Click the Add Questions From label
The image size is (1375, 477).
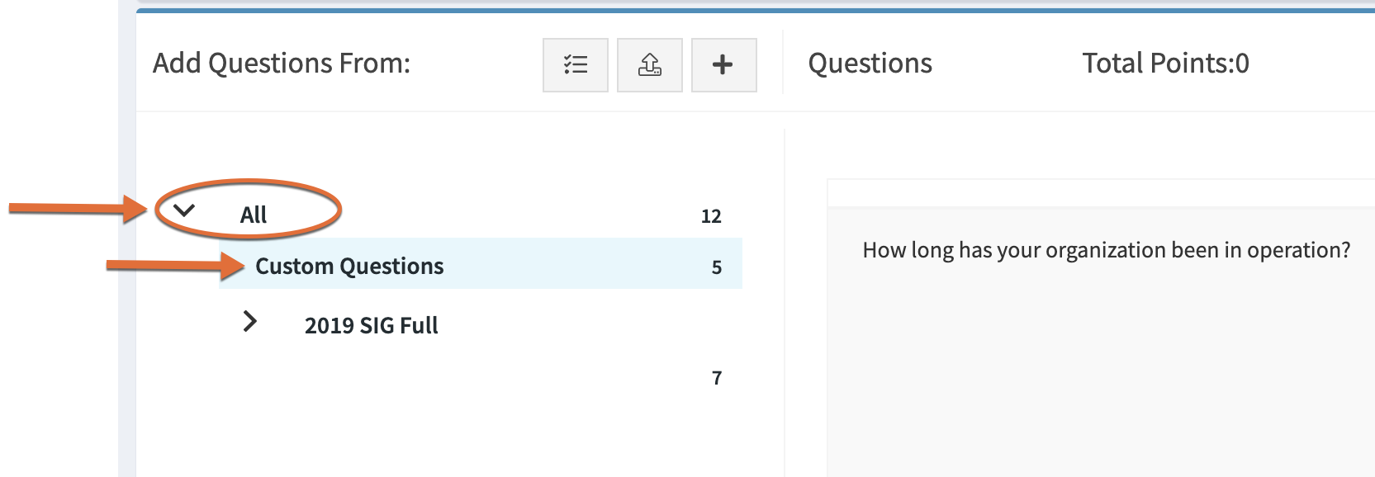(282, 64)
